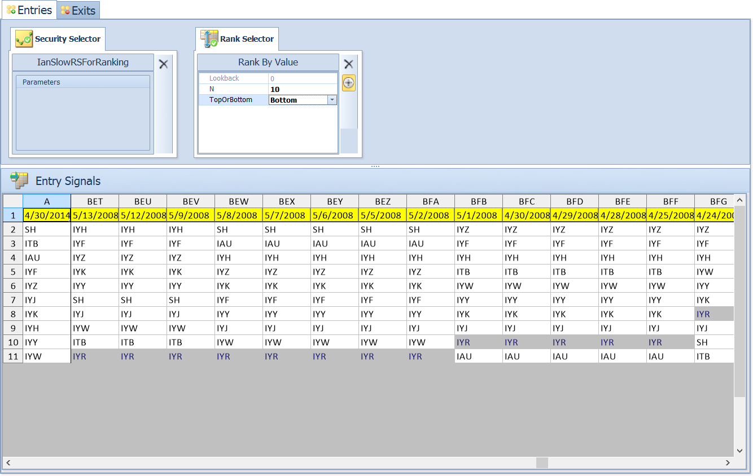Click highlighted IYR cell in column BFB

(479, 342)
